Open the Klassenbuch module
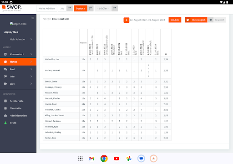The height and width of the screenshot is (164, 233). 18,54
